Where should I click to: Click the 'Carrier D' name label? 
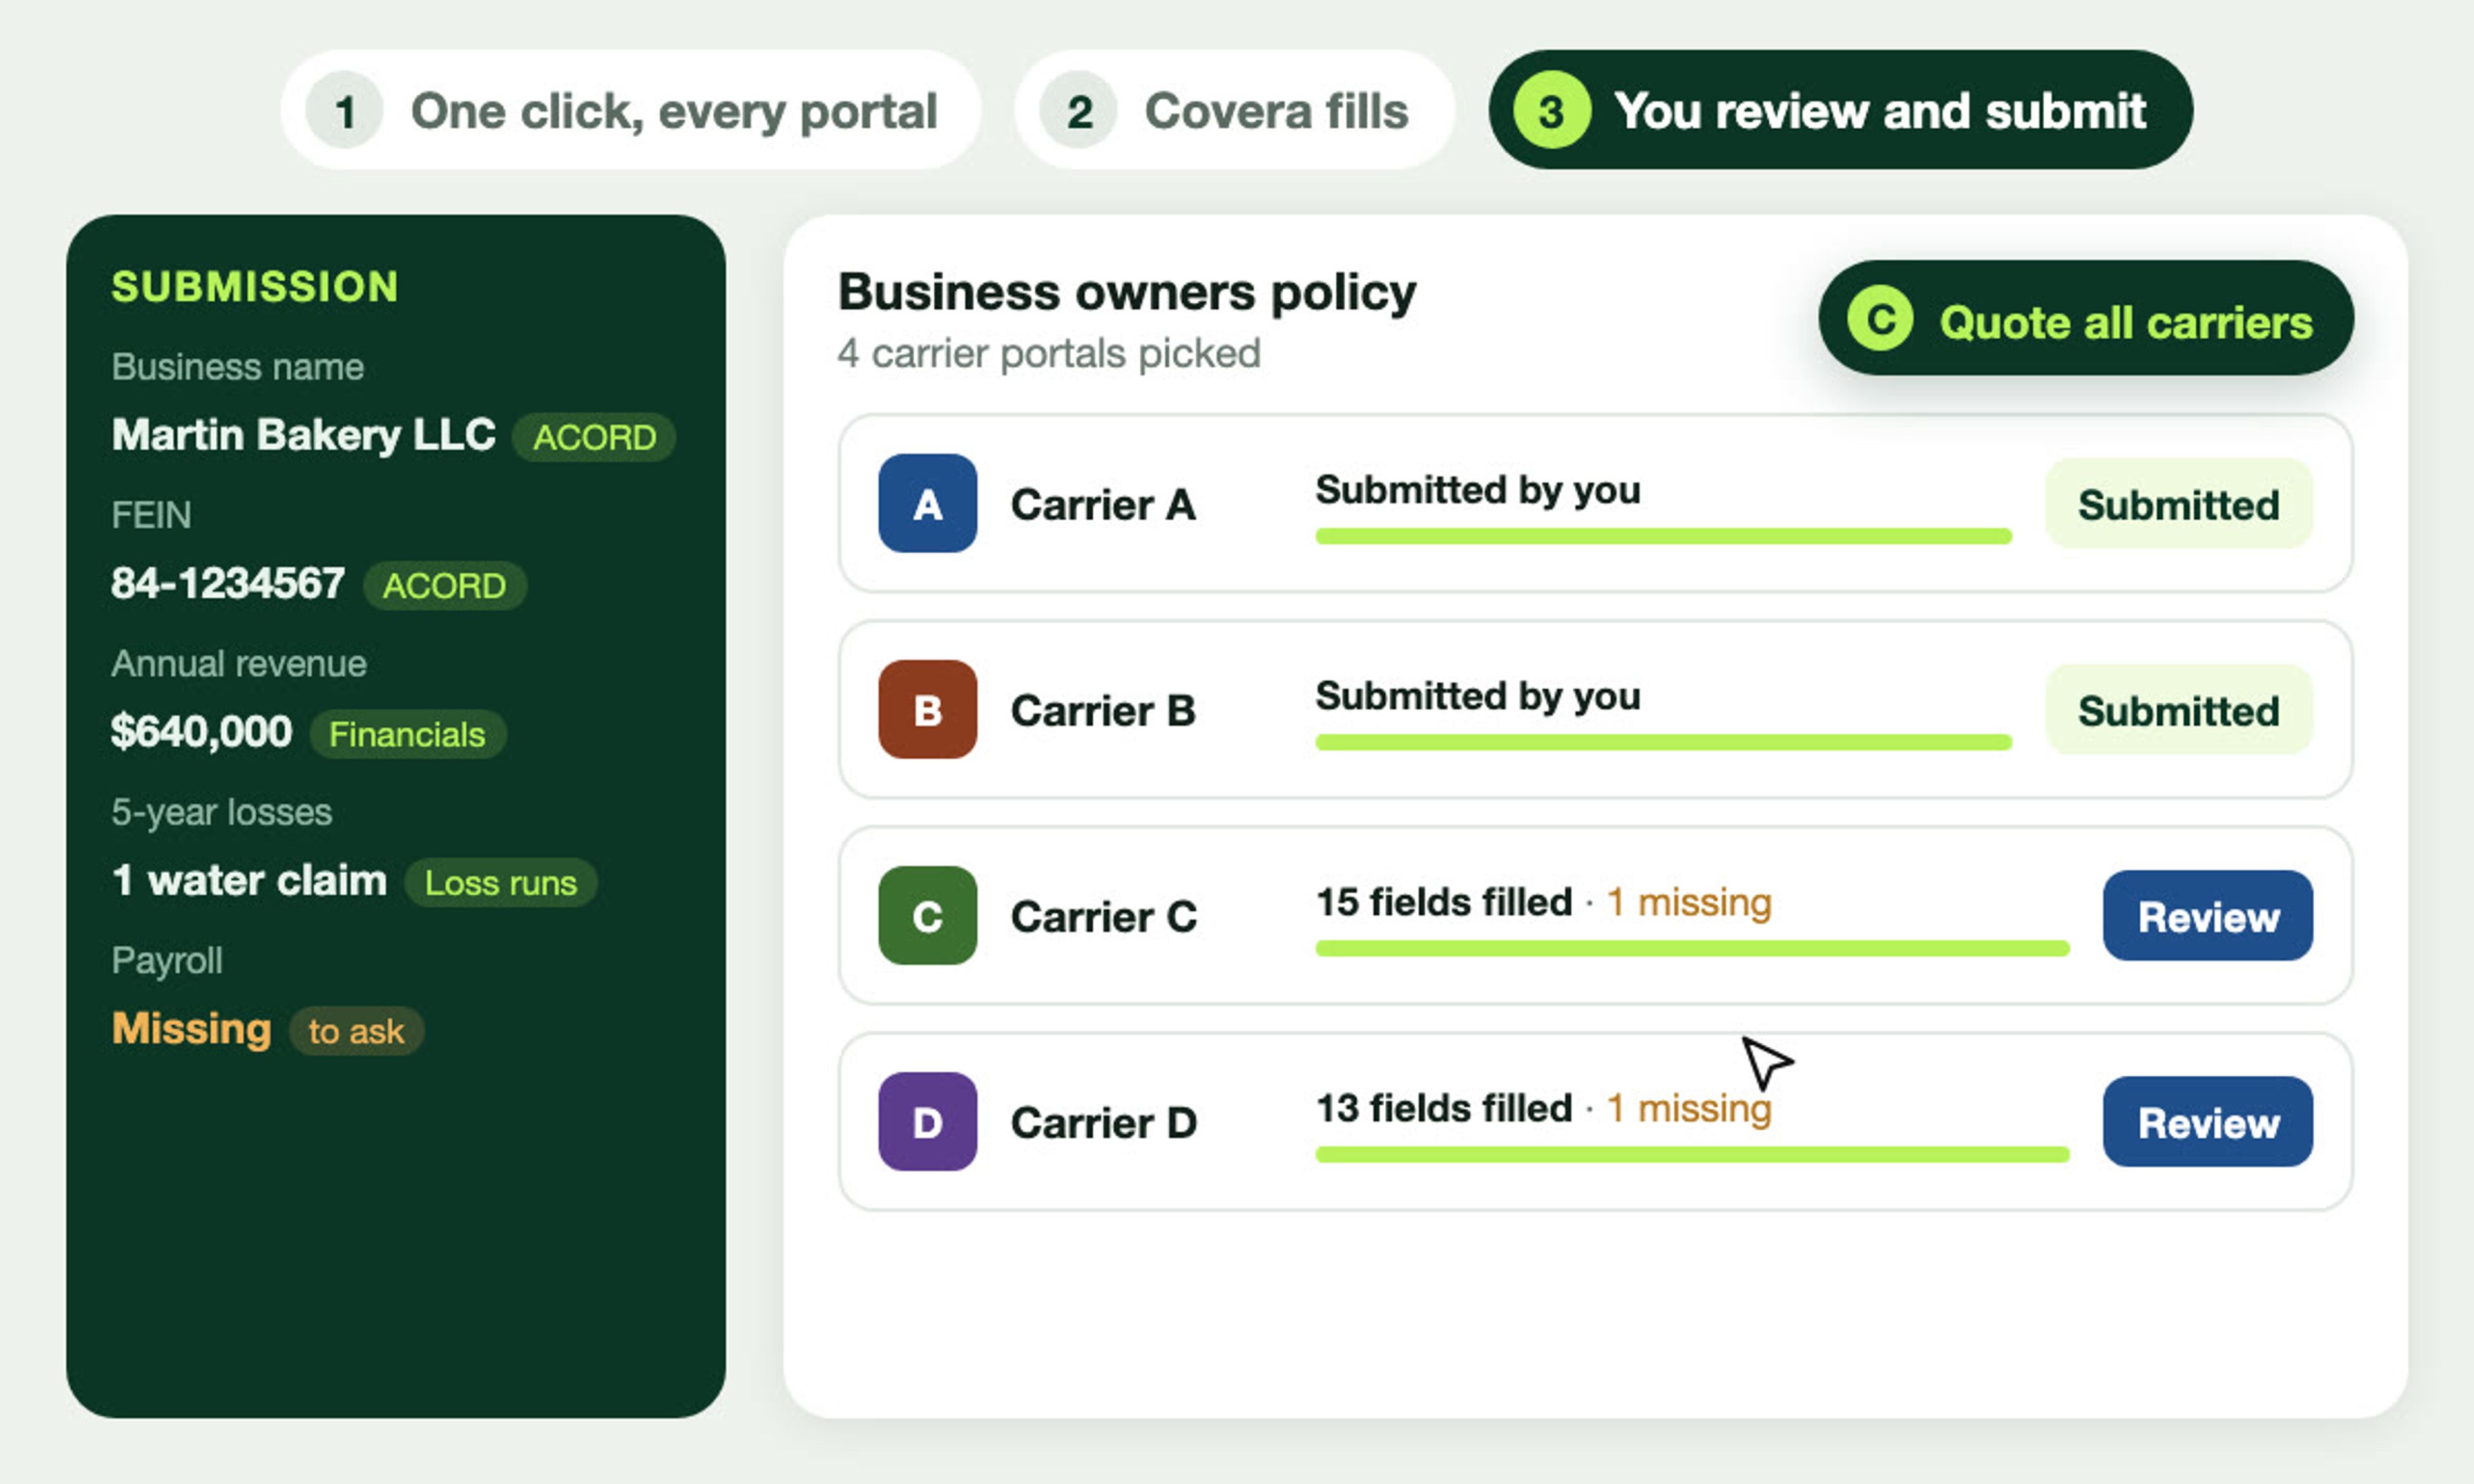1103,1122
